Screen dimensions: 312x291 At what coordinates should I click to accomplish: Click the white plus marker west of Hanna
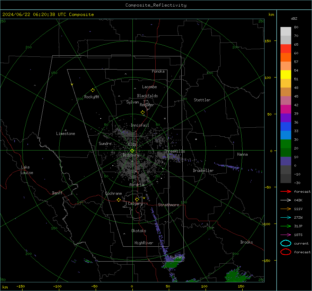point(196,139)
